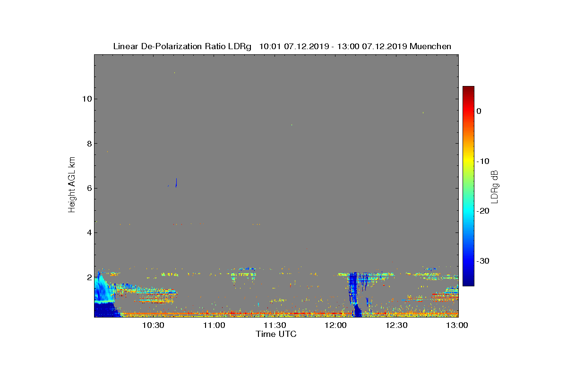
Task: Click the dark blue bottom of colorbar
Action: pyautogui.click(x=468, y=283)
